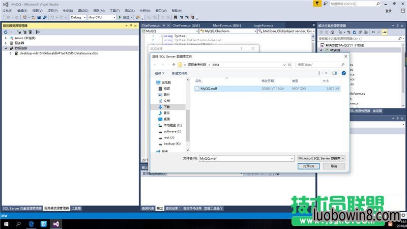Click the blue help icon in file dialog
Image resolution: width=407 pixels, height=229 pixels.
point(344,73)
